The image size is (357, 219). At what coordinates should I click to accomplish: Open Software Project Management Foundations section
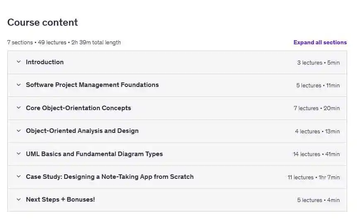pyautogui.click(x=92, y=85)
